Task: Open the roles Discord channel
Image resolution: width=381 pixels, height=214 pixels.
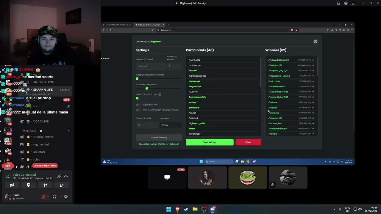Action: [37, 159]
